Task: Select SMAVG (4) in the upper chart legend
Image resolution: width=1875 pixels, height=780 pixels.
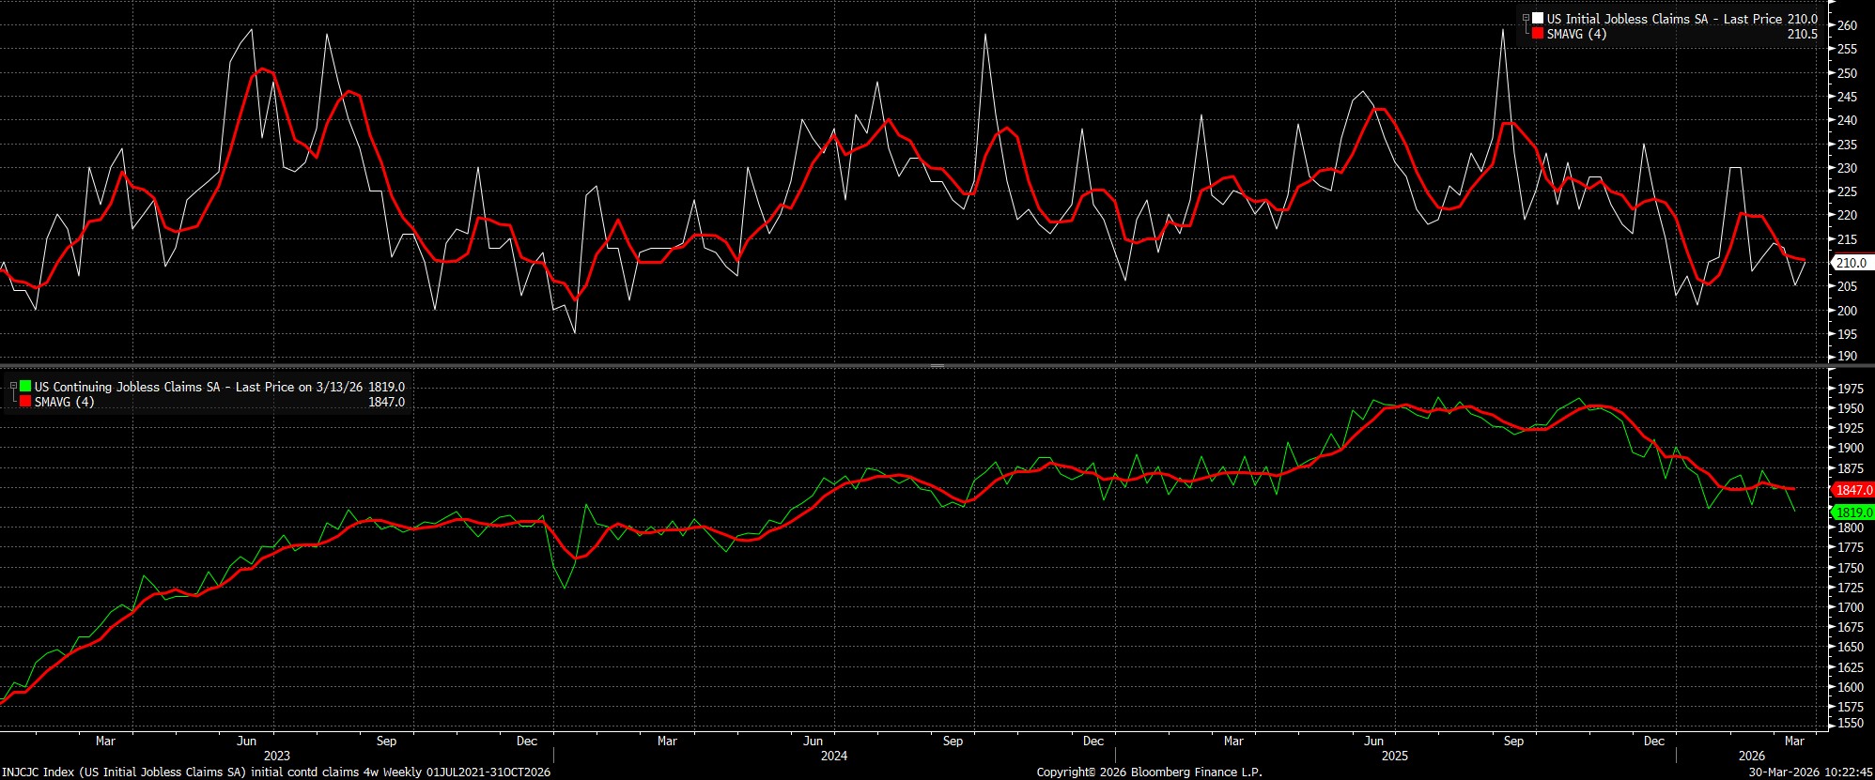Action: pos(1576,34)
